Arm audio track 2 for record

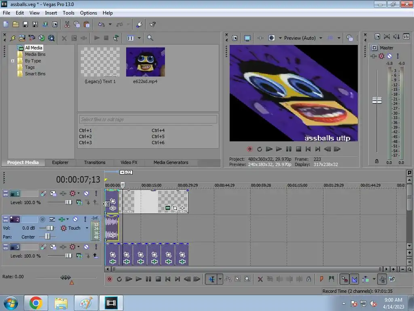tap(42, 219)
